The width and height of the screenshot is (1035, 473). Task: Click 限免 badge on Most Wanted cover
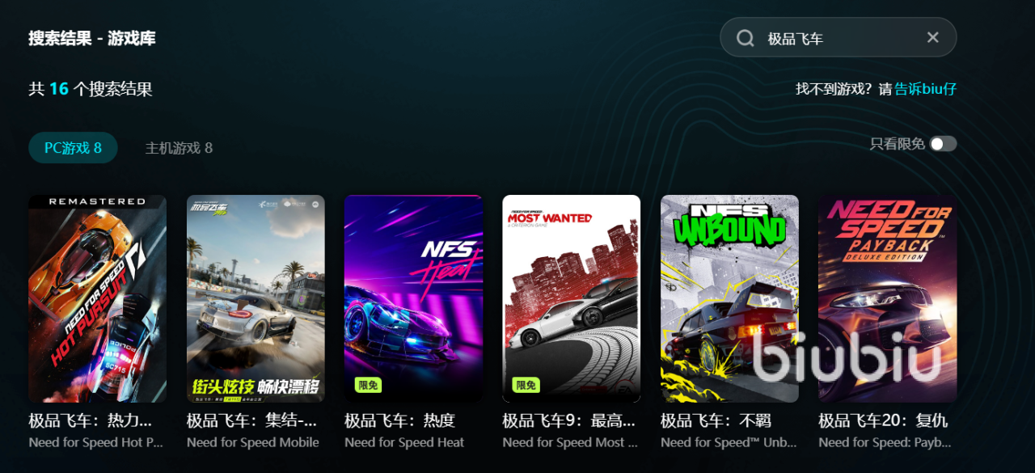[x=526, y=385]
